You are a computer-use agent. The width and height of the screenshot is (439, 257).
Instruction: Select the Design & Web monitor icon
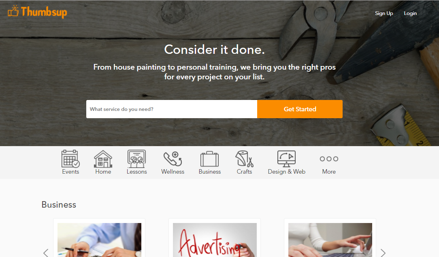pos(286,159)
